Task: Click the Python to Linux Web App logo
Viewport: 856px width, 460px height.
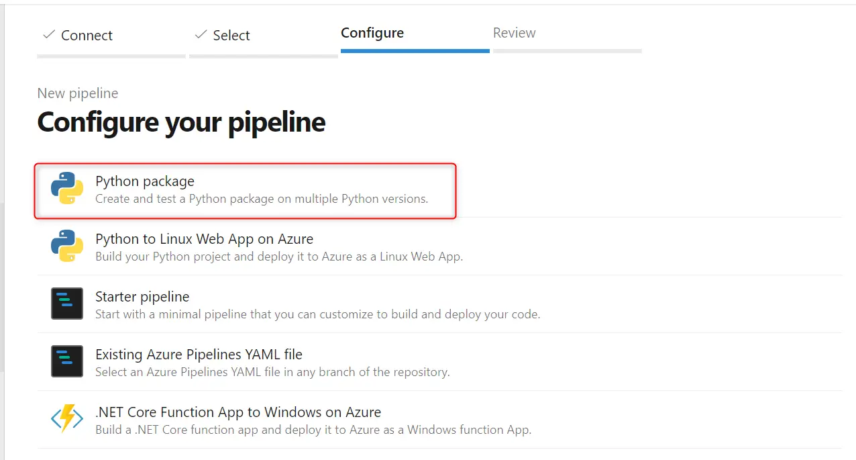Action: pos(67,246)
